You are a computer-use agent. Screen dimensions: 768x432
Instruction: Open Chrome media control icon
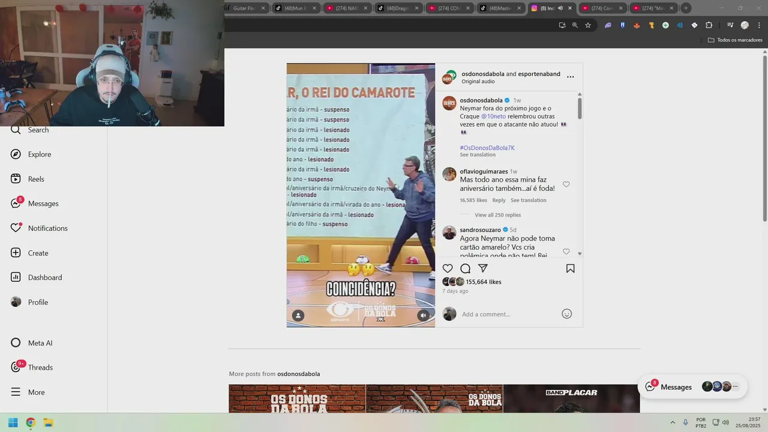click(x=730, y=25)
